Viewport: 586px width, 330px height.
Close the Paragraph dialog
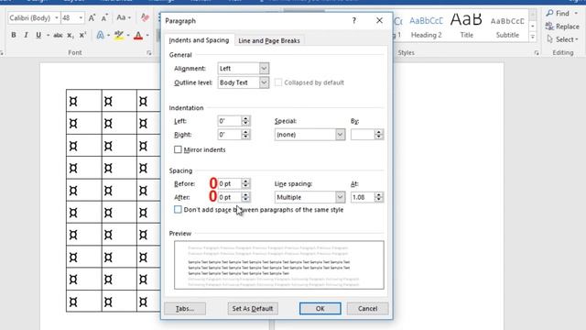379,20
